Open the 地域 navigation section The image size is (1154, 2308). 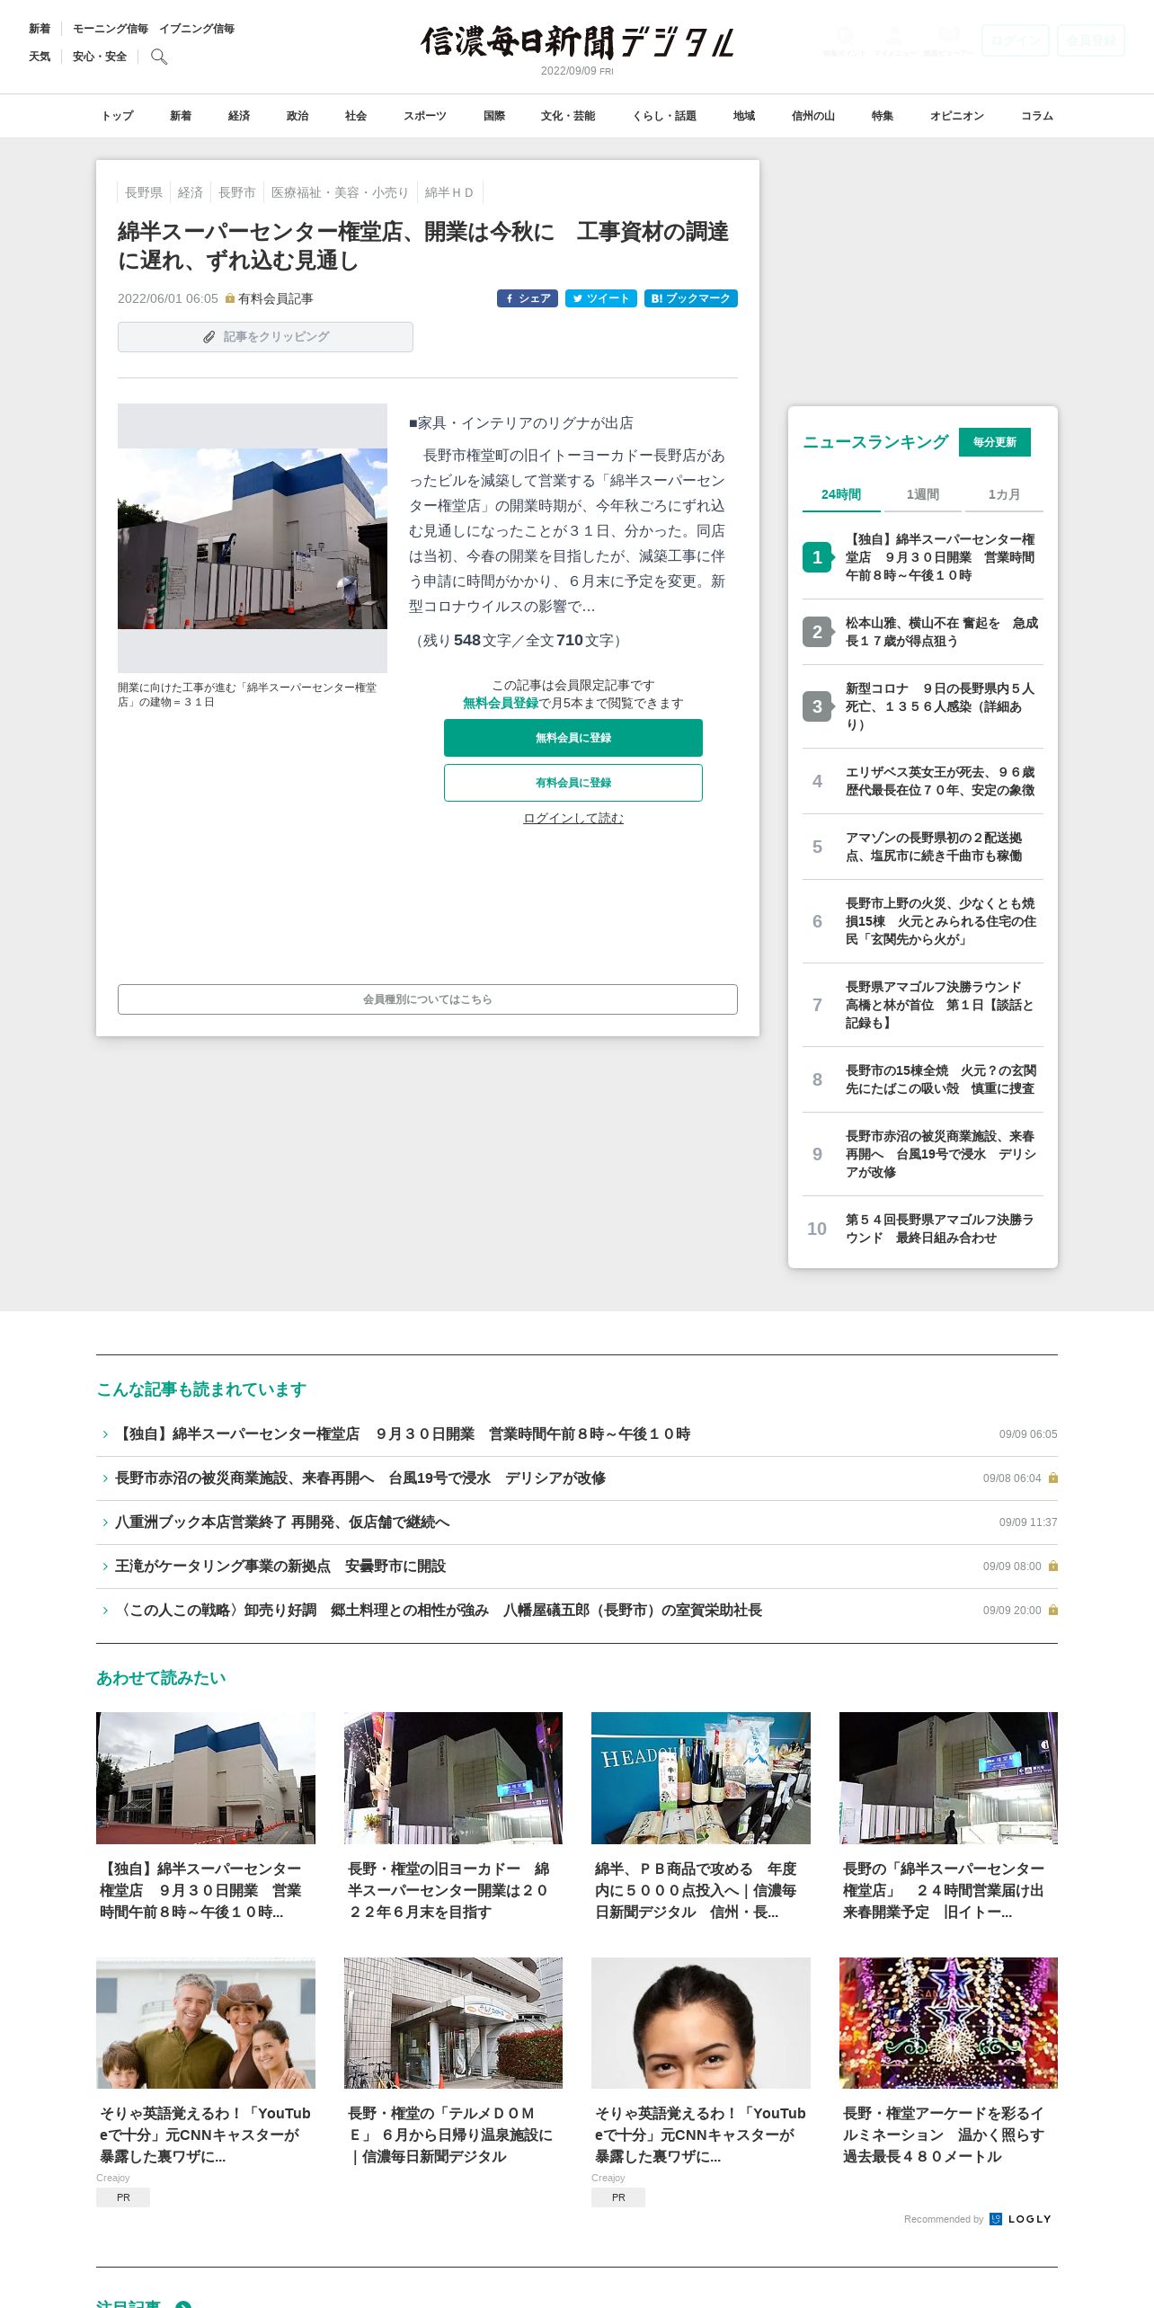tap(744, 116)
